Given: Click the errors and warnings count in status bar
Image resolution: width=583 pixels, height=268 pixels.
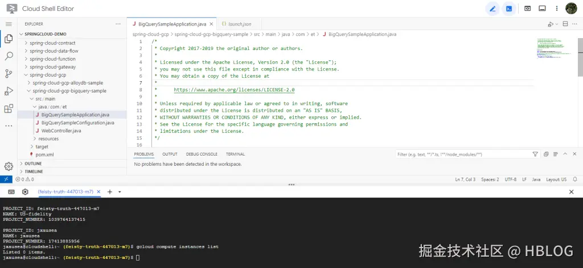Looking at the screenshot, I should tap(24, 179).
